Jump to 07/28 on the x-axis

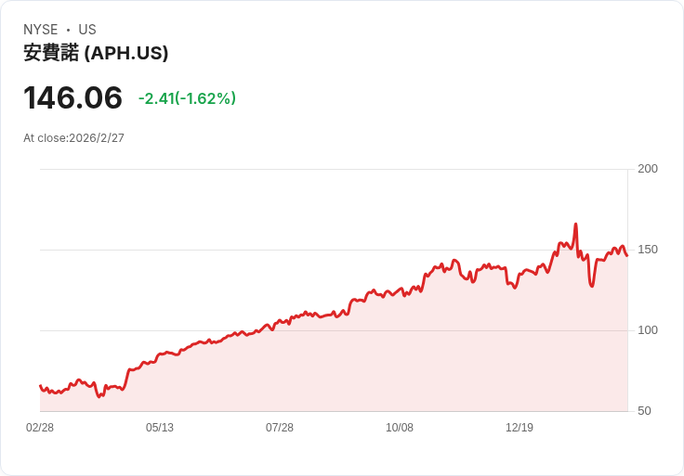pos(280,428)
